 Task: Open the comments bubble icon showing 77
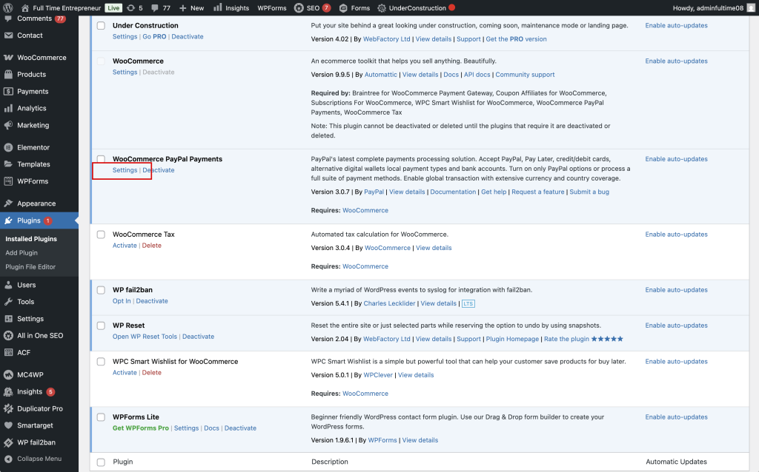click(x=154, y=7)
